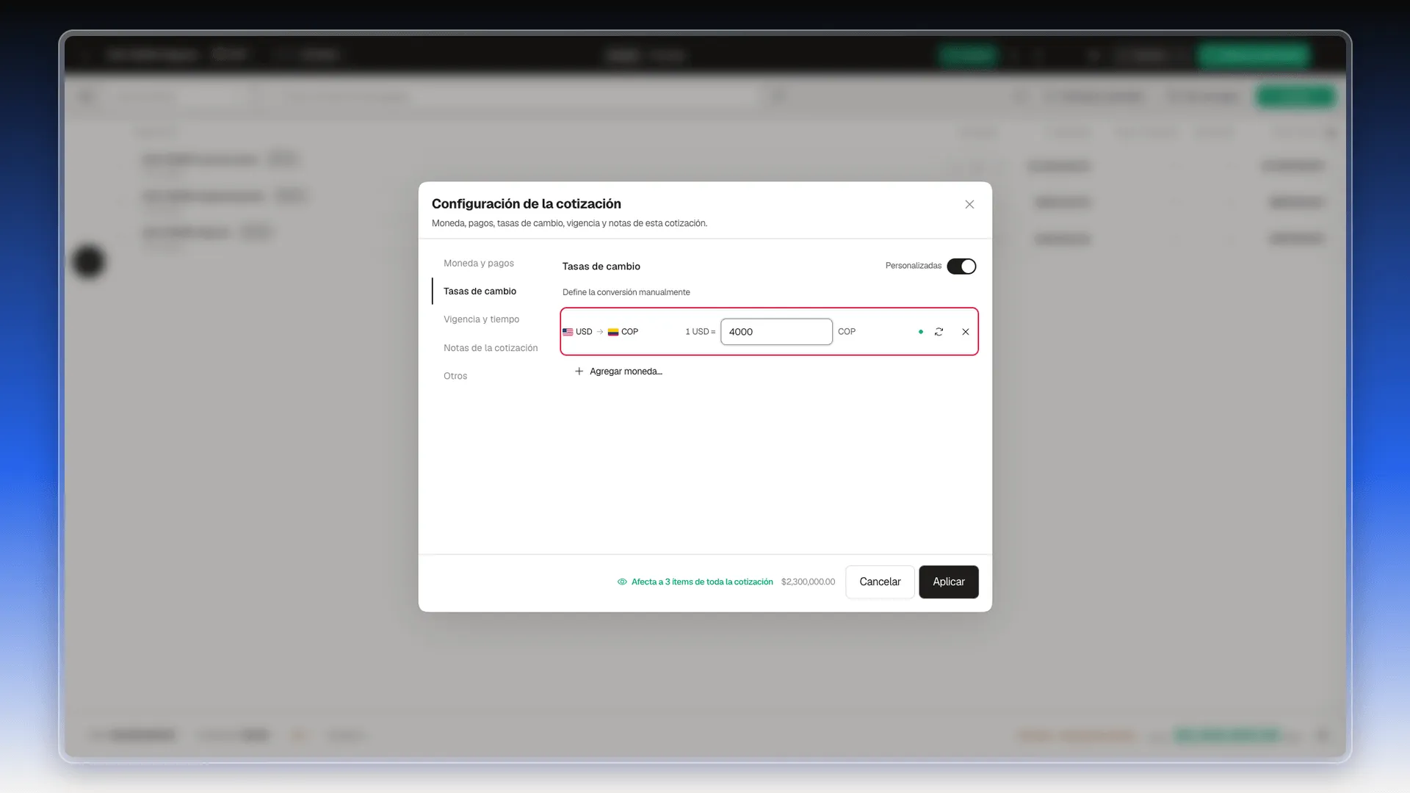
Task: Close the Configuración de la cotización dialog
Action: click(x=969, y=204)
